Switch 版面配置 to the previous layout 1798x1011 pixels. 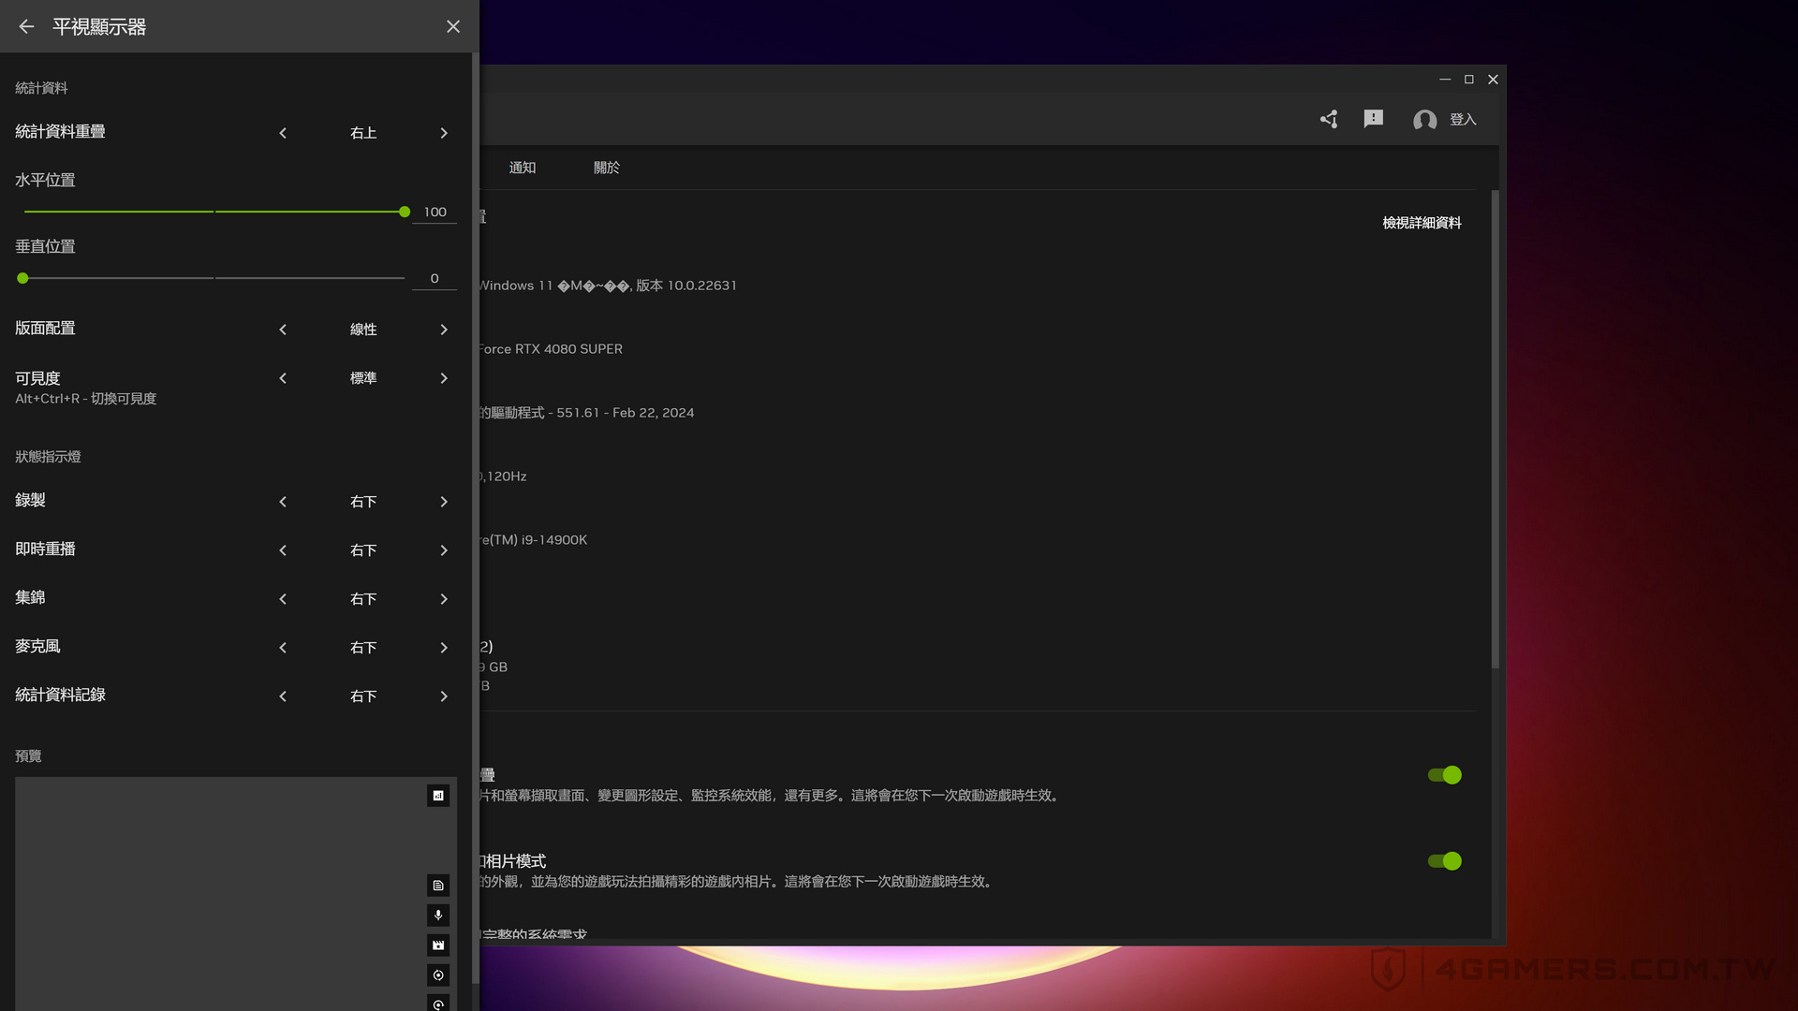click(x=283, y=330)
